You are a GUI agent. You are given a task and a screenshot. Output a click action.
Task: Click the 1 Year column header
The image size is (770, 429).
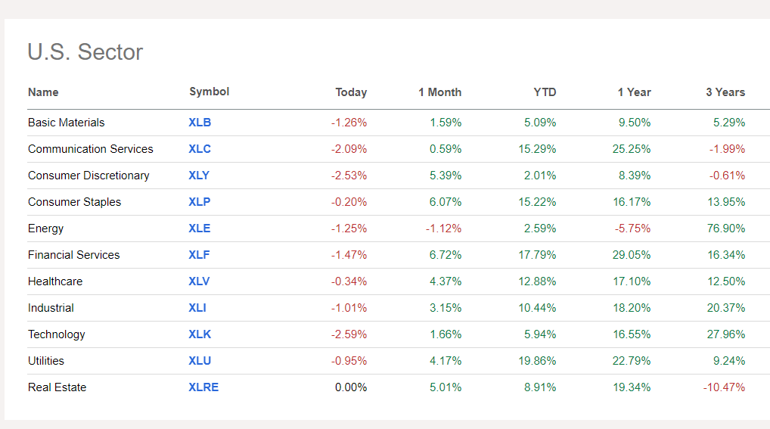[x=634, y=92]
